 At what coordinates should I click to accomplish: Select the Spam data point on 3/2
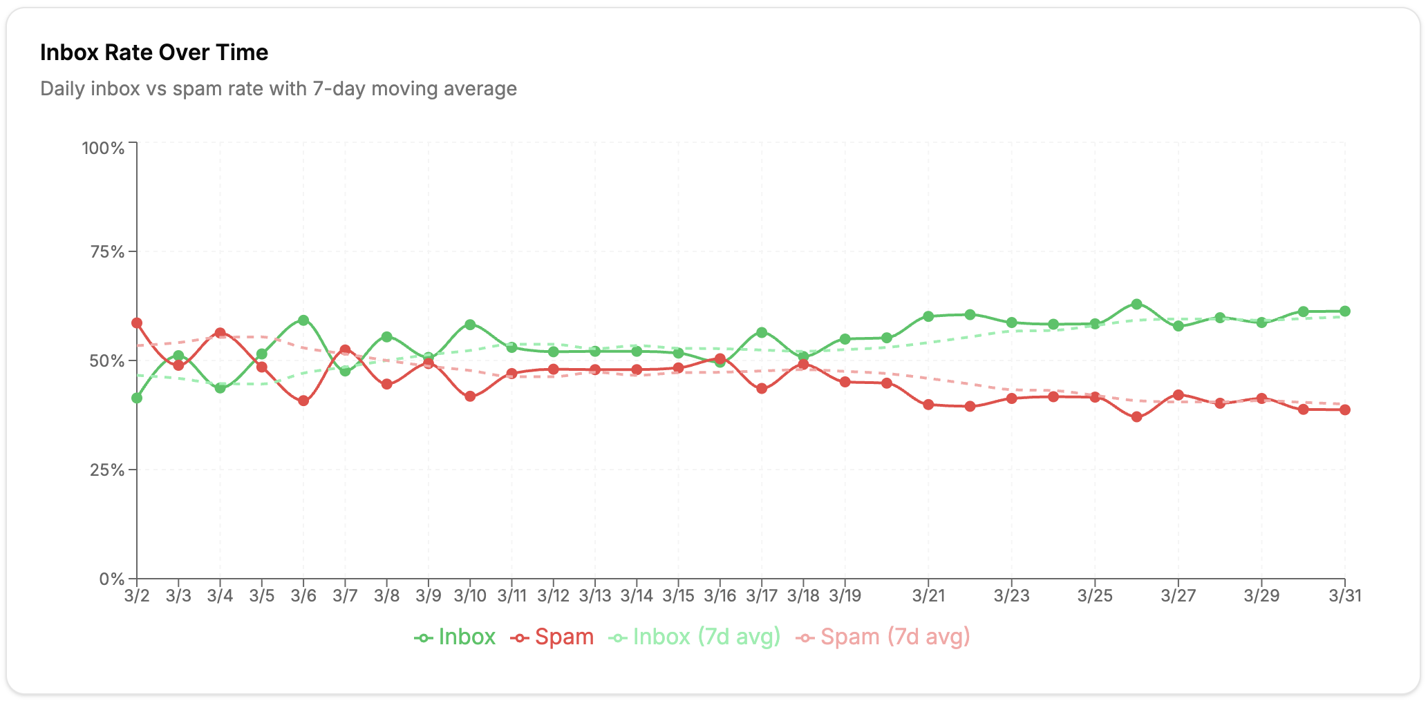(x=137, y=323)
